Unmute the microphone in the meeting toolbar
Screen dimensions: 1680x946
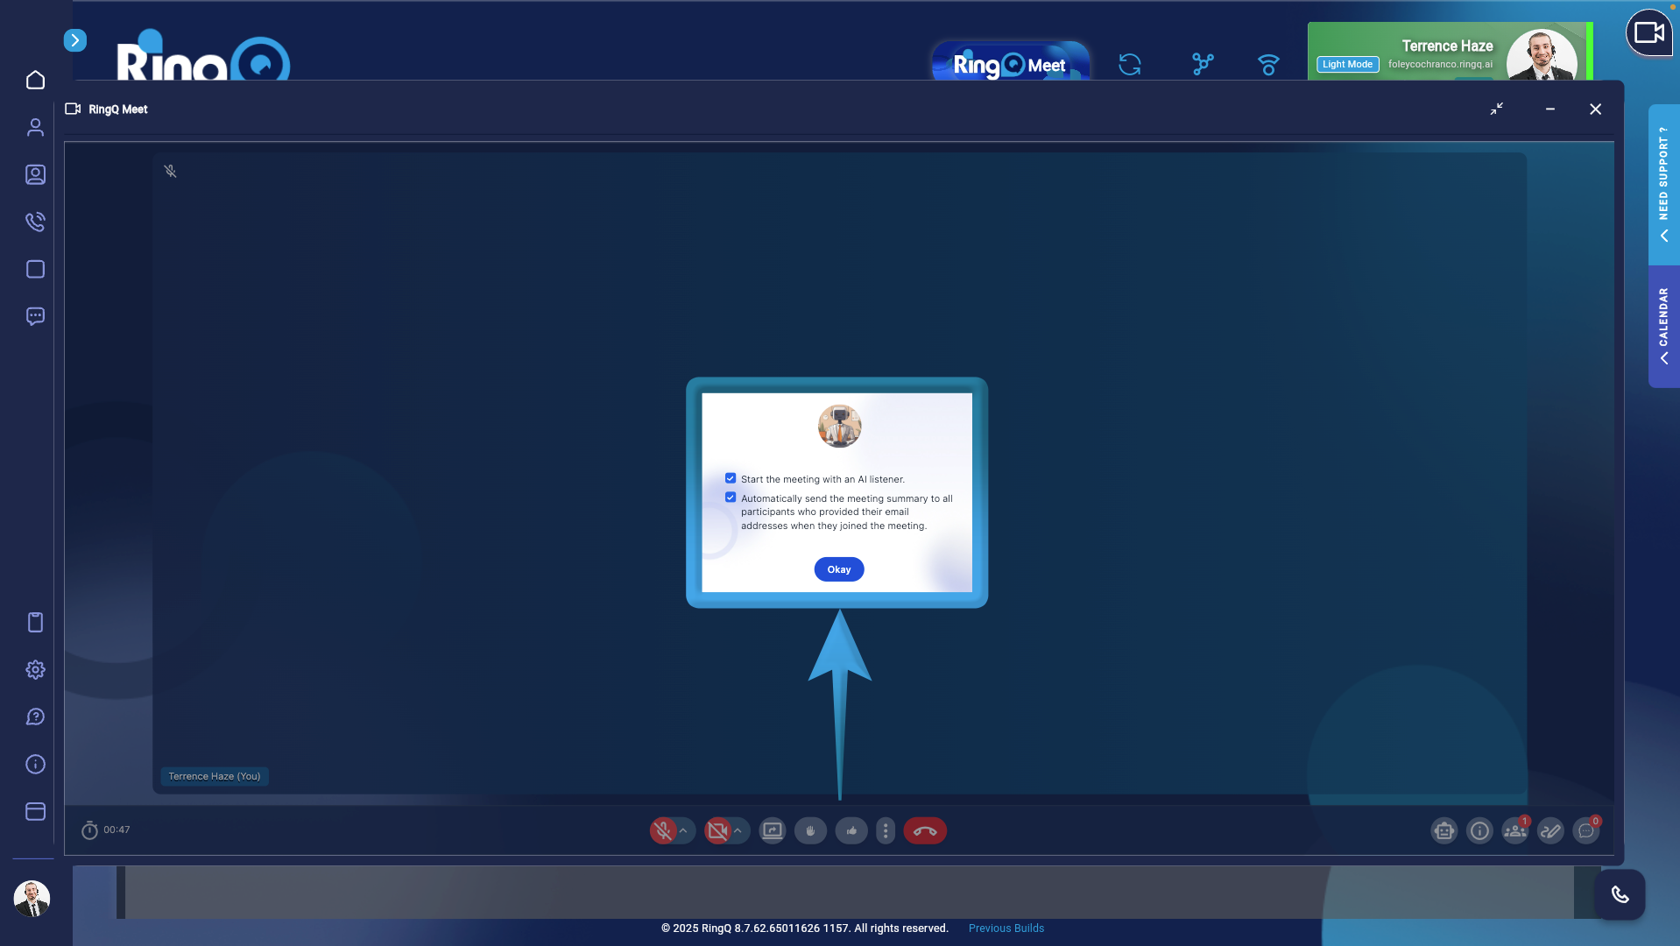664,830
